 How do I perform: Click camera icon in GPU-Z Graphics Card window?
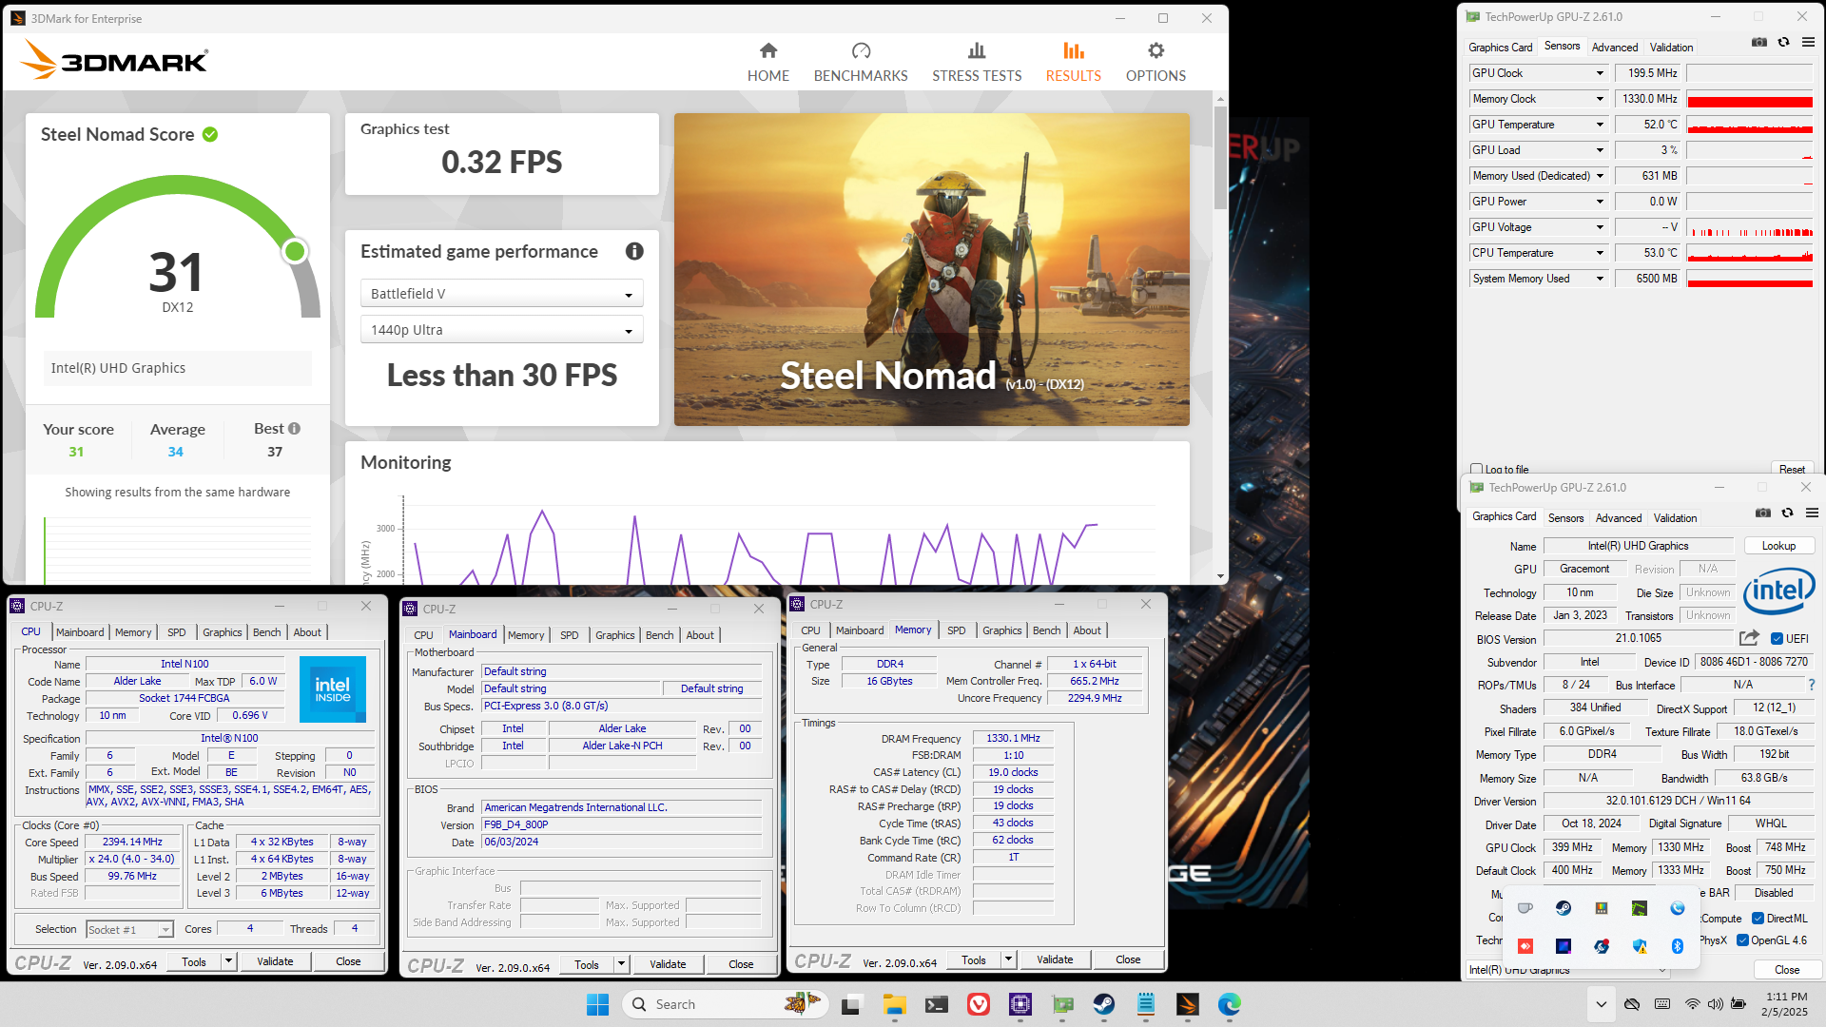click(1763, 513)
